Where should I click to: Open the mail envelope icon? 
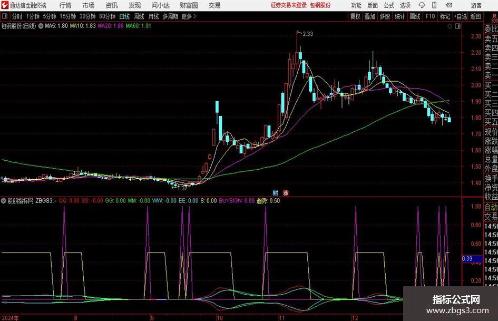(x=449, y=5)
